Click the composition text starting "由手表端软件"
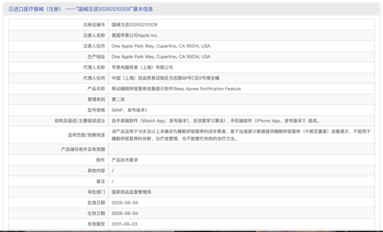The height and width of the screenshot is (232, 383). click(216, 121)
